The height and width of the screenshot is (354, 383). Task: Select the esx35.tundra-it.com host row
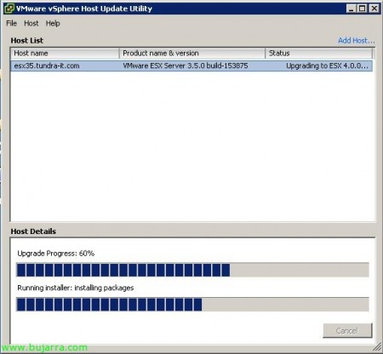point(191,66)
